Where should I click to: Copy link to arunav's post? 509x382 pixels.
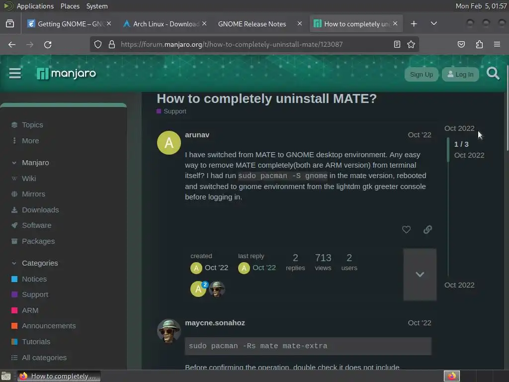pyautogui.click(x=427, y=230)
